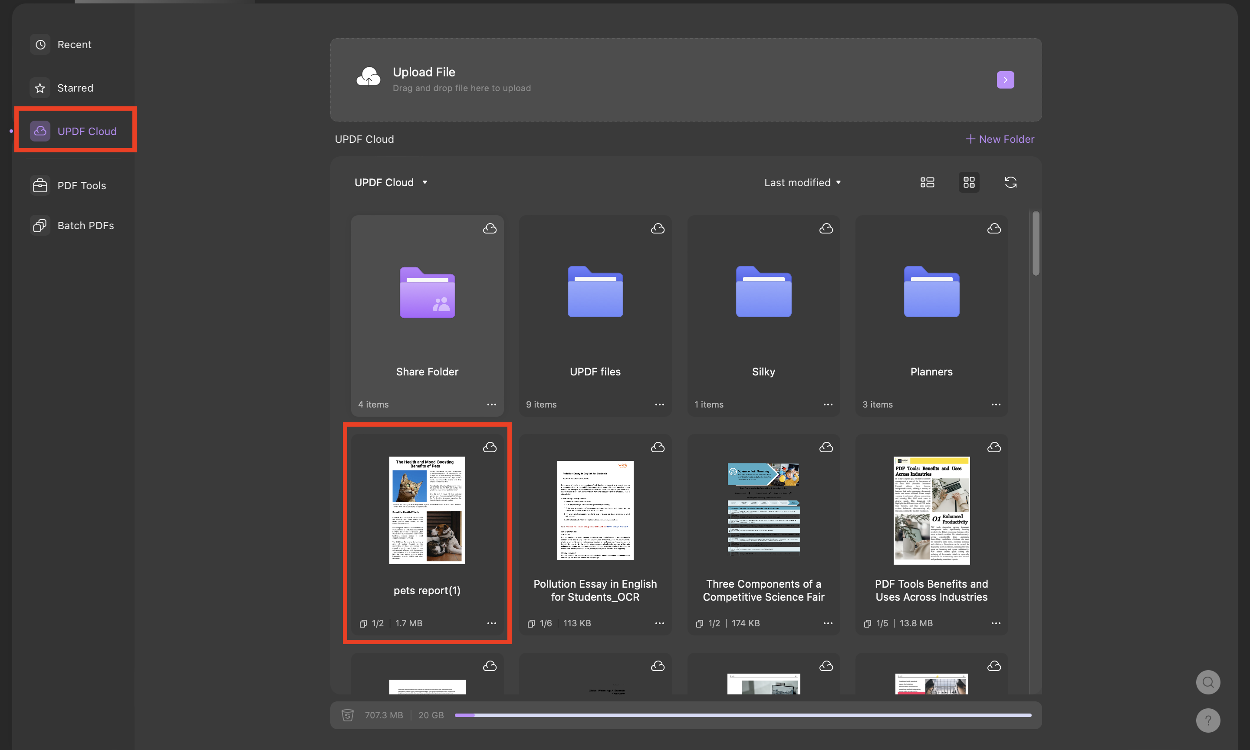Click the upload arrow button
Screen dimensions: 1250x750
tap(1005, 79)
